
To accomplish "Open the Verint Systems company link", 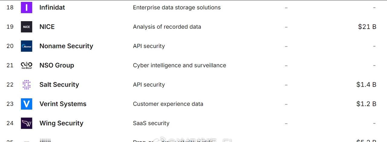I will point(63,104).
